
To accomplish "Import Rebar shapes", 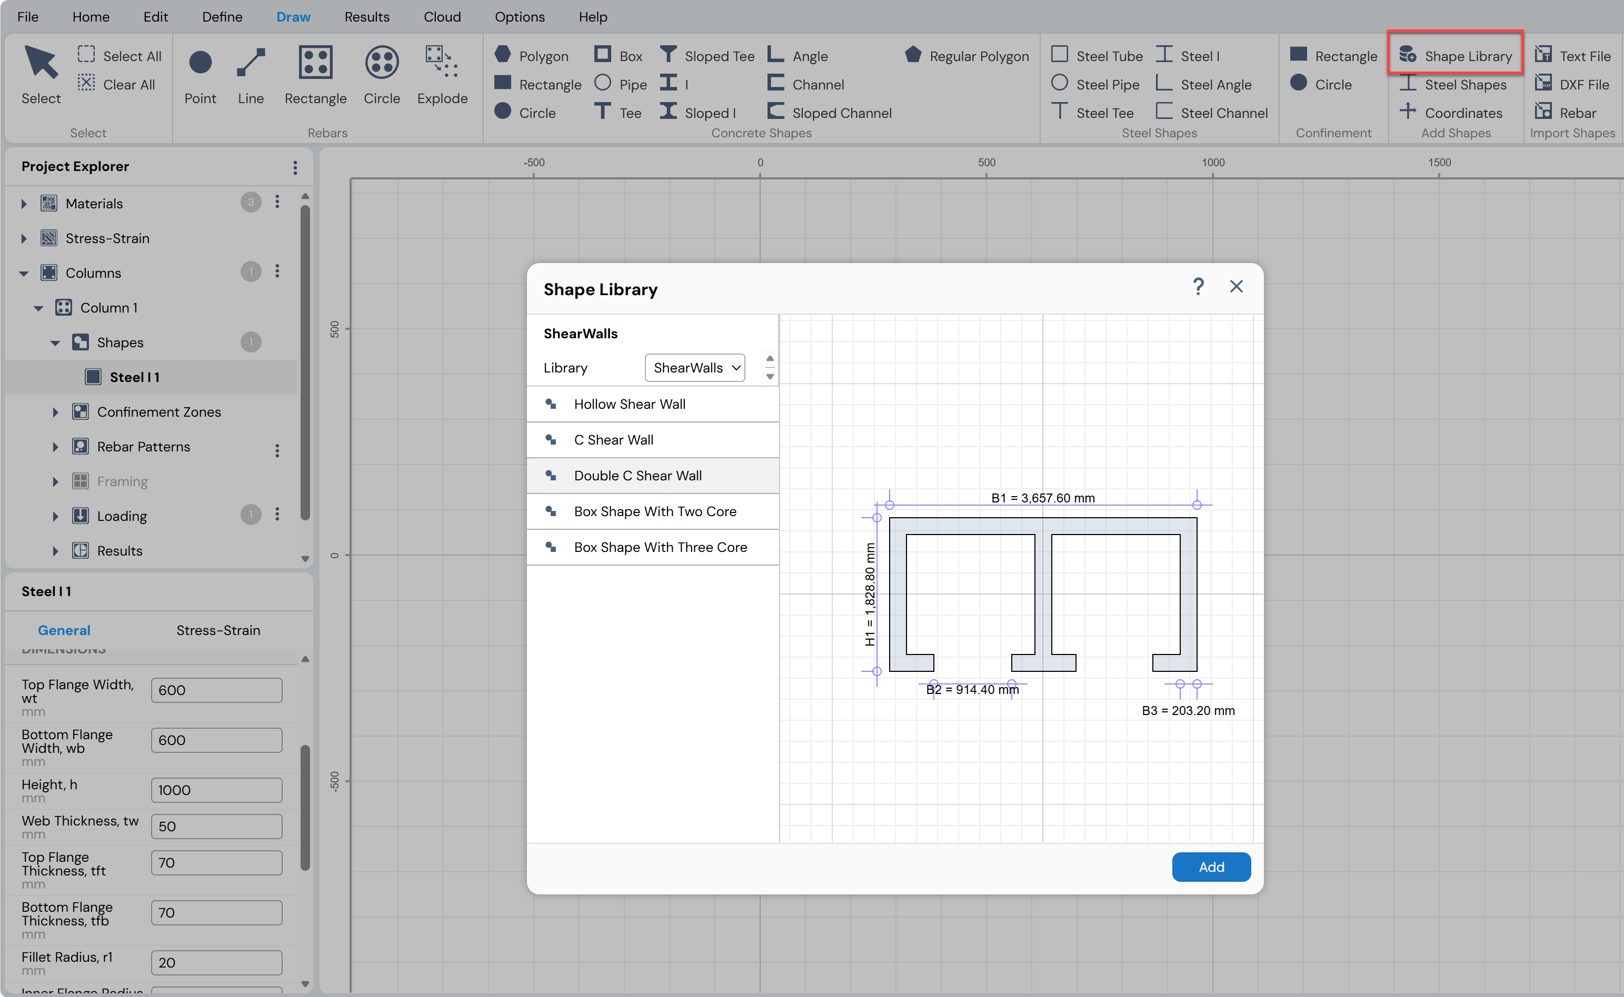I will (x=1565, y=112).
